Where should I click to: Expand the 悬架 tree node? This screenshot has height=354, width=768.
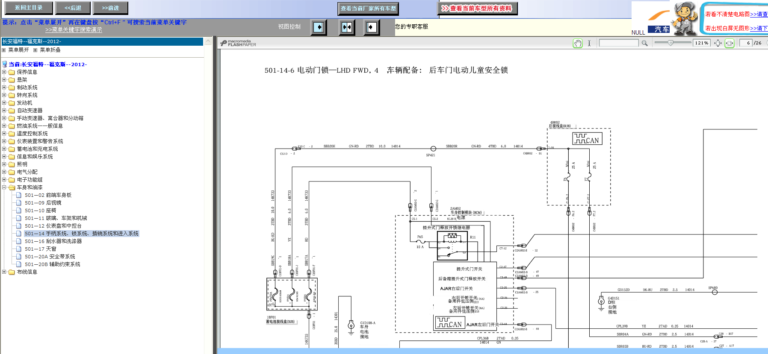pos(4,80)
